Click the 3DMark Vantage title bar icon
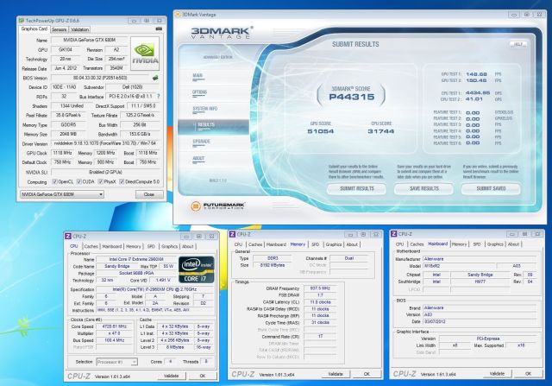 (x=178, y=15)
